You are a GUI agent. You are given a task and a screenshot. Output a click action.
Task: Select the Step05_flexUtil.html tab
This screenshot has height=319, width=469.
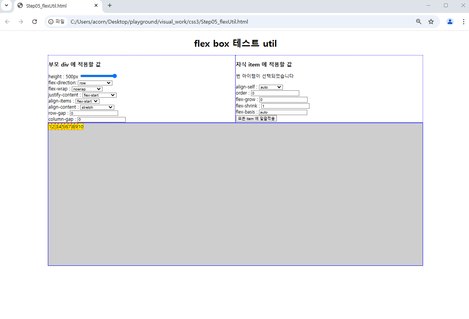click(58, 6)
